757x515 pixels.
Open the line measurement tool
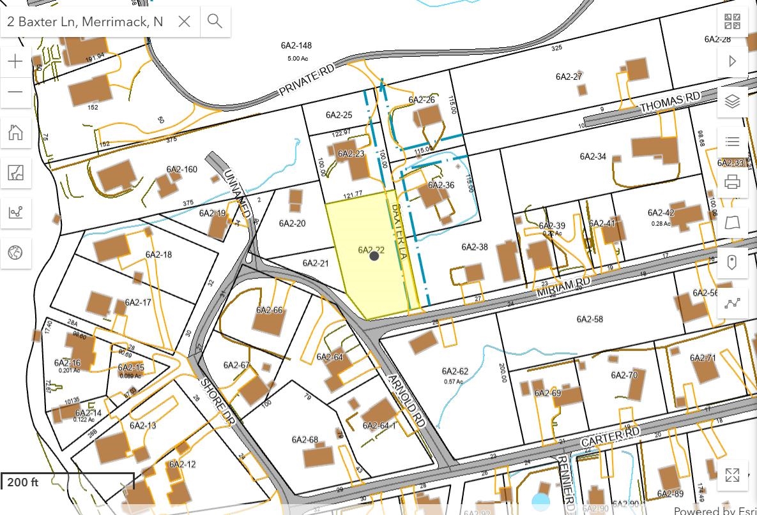coord(732,304)
